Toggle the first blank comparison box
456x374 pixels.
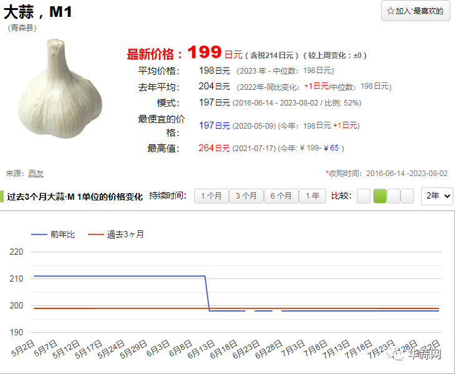[364, 196]
